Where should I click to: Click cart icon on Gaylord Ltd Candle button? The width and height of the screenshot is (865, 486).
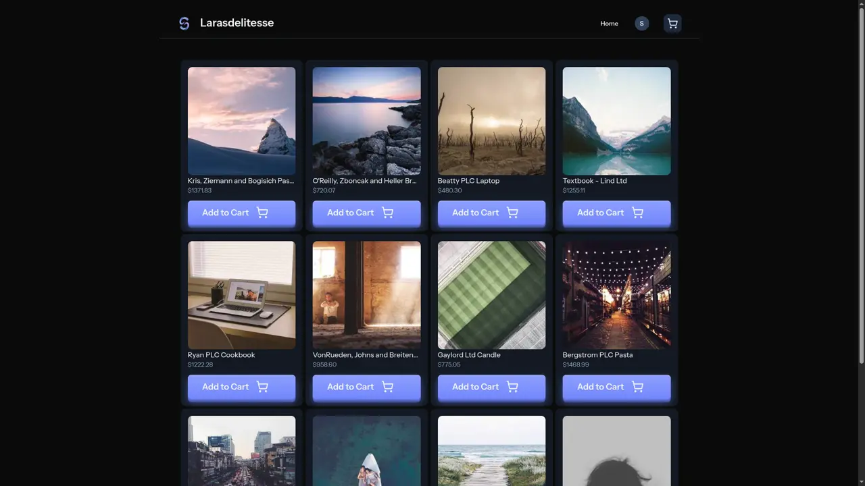pyautogui.click(x=512, y=387)
